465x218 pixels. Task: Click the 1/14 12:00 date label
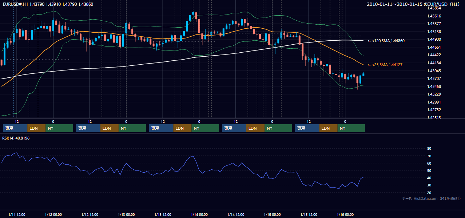click(x=236, y=215)
